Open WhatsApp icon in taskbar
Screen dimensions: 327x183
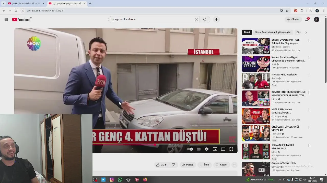[120, 180]
